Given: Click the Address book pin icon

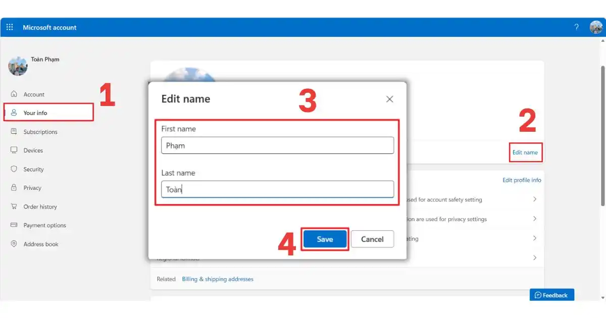Looking at the screenshot, I should point(14,244).
